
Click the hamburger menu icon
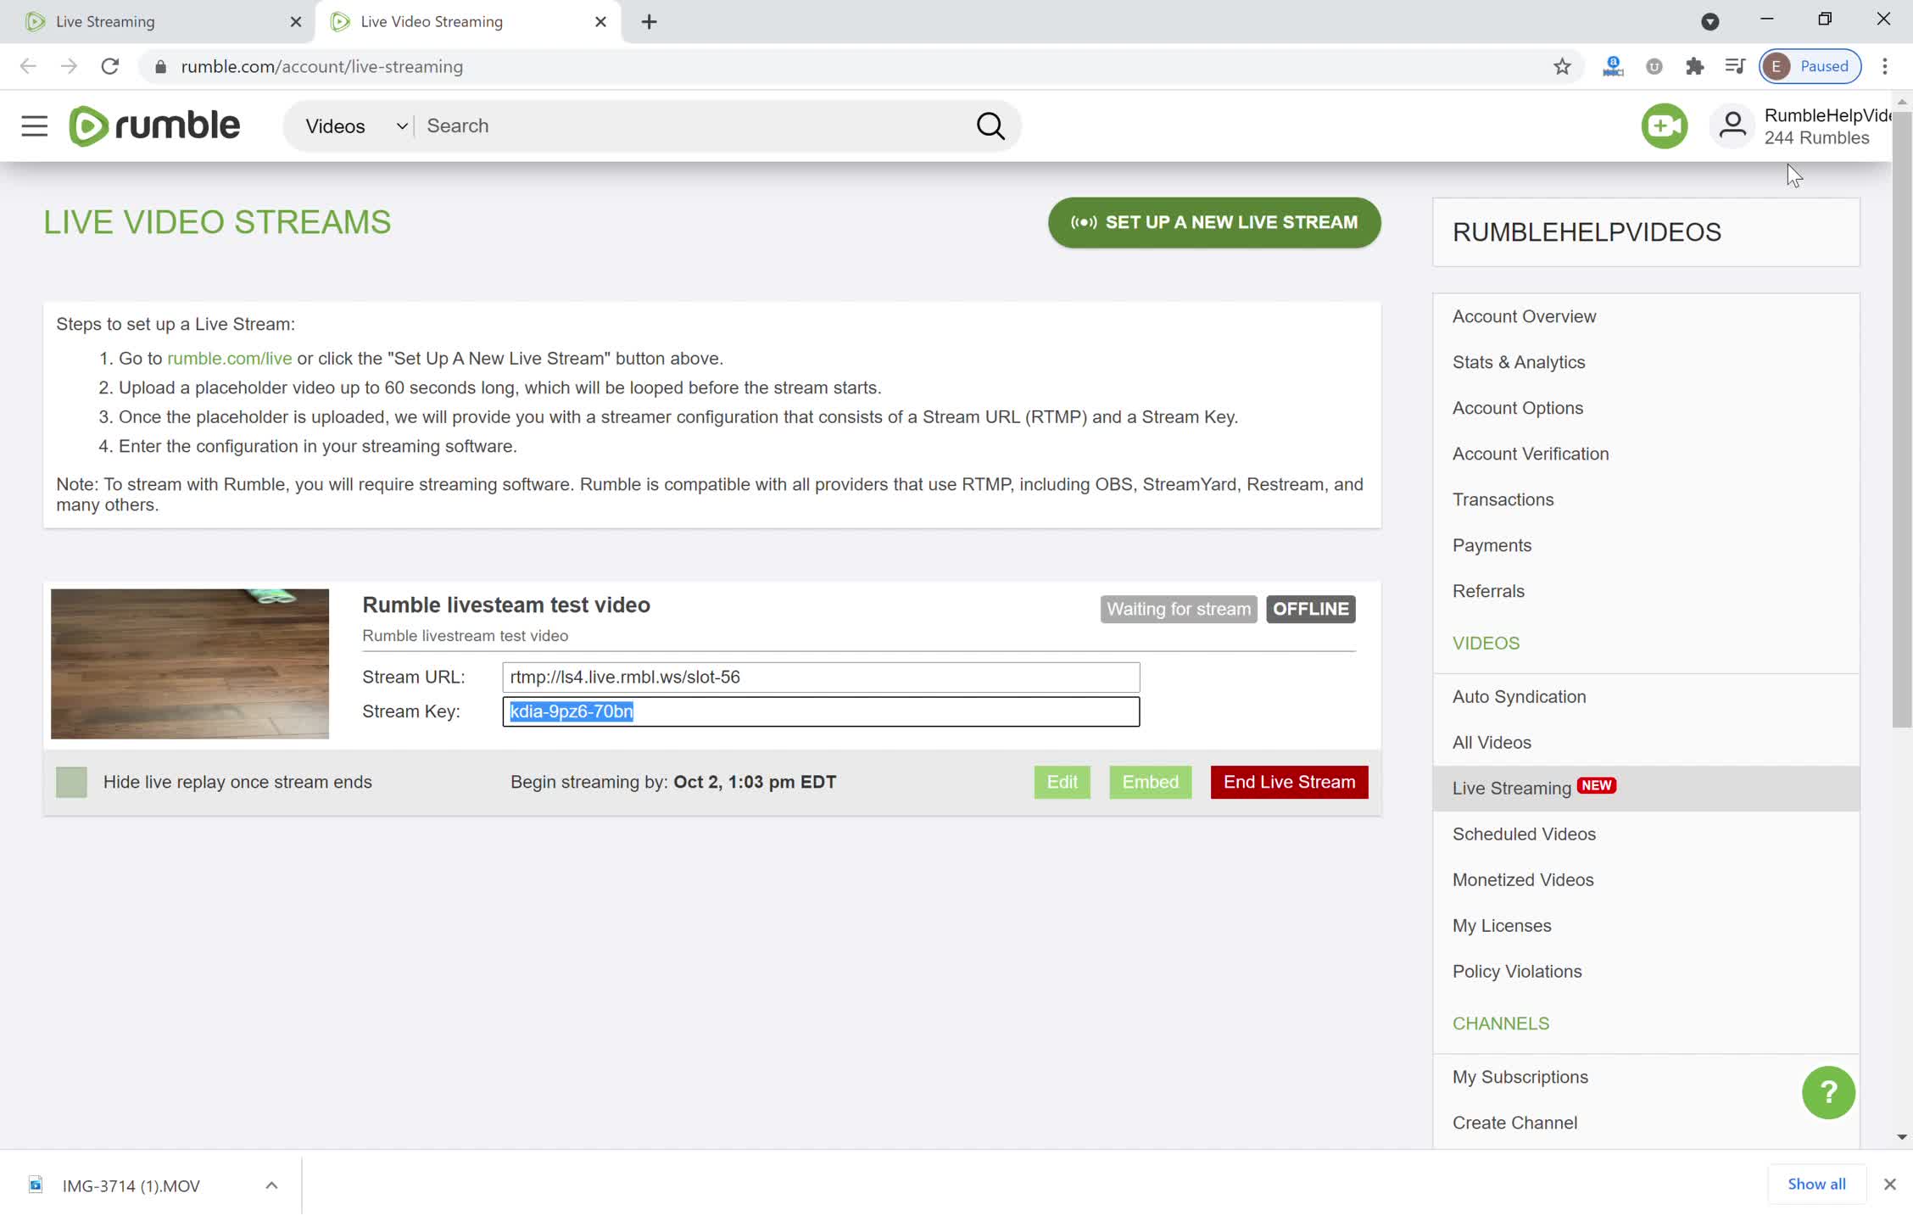pos(35,125)
